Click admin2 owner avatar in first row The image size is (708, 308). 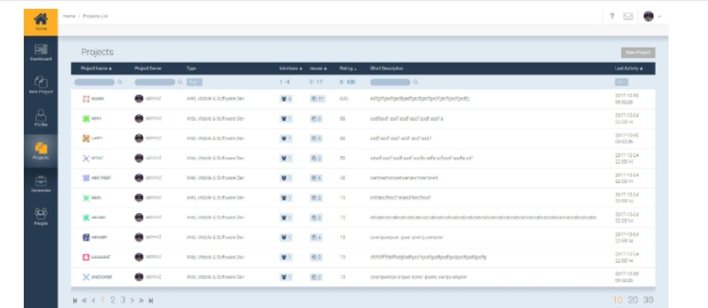[139, 99]
